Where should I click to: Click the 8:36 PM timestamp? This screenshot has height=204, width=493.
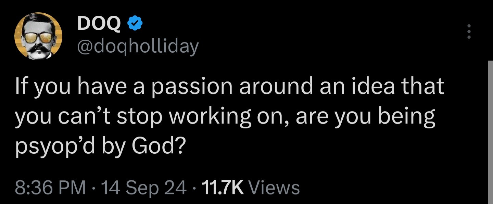coord(50,188)
